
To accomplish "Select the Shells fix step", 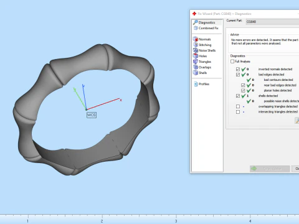I will (x=200, y=73).
